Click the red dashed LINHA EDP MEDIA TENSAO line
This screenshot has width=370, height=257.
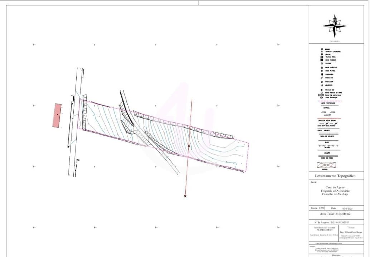coord(329,119)
